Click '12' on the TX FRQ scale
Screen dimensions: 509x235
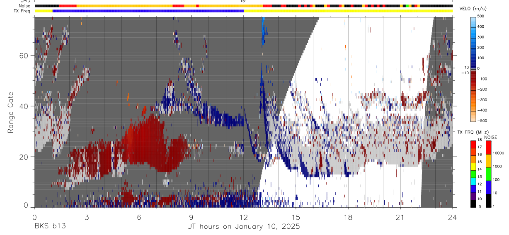point(480,184)
